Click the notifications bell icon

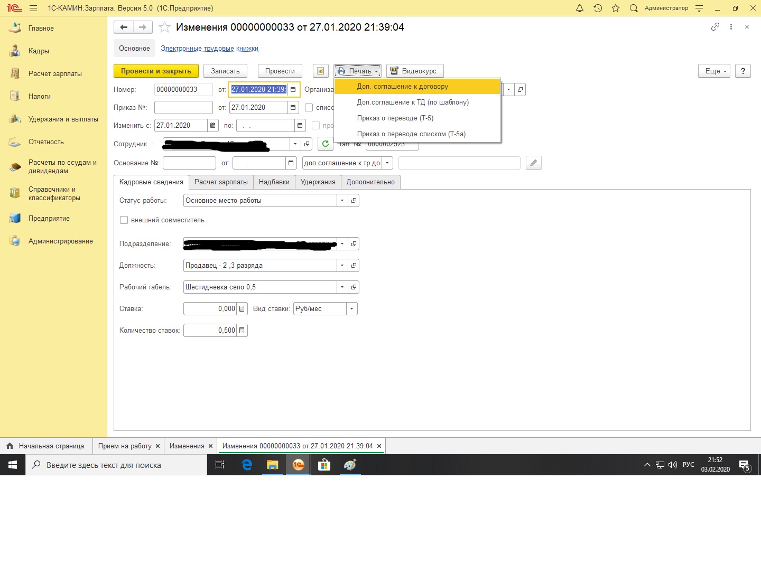click(x=580, y=8)
